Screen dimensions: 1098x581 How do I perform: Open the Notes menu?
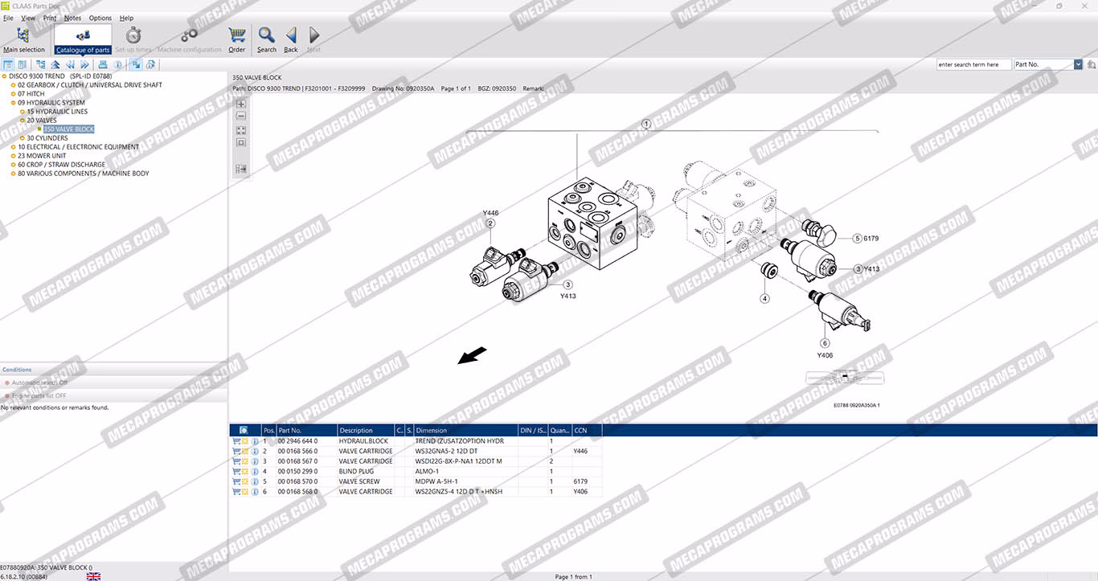click(72, 18)
